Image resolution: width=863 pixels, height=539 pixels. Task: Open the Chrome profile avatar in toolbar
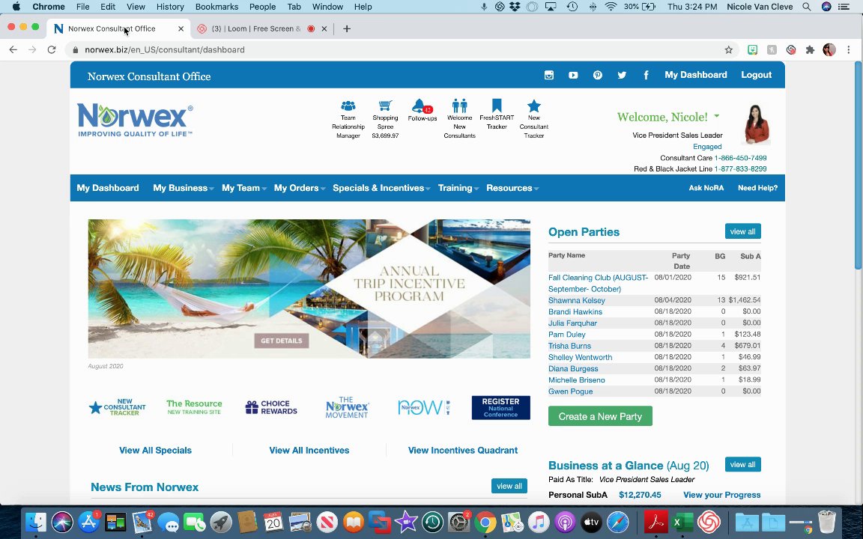829,49
